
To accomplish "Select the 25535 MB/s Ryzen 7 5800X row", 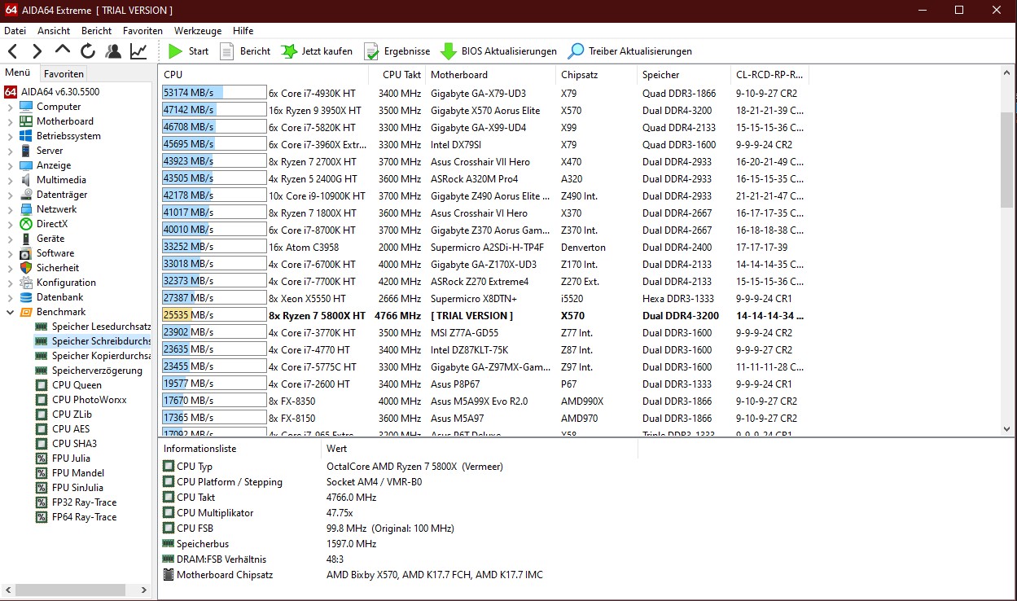I will point(484,315).
